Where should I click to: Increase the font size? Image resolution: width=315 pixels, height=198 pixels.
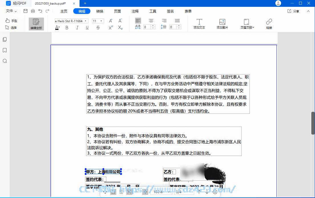point(111,21)
